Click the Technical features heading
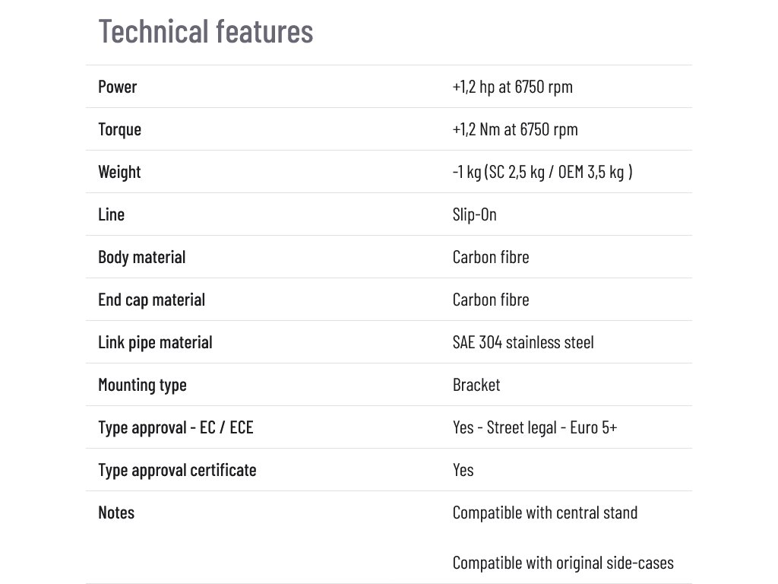This screenshot has height=584, width=778. tap(206, 32)
